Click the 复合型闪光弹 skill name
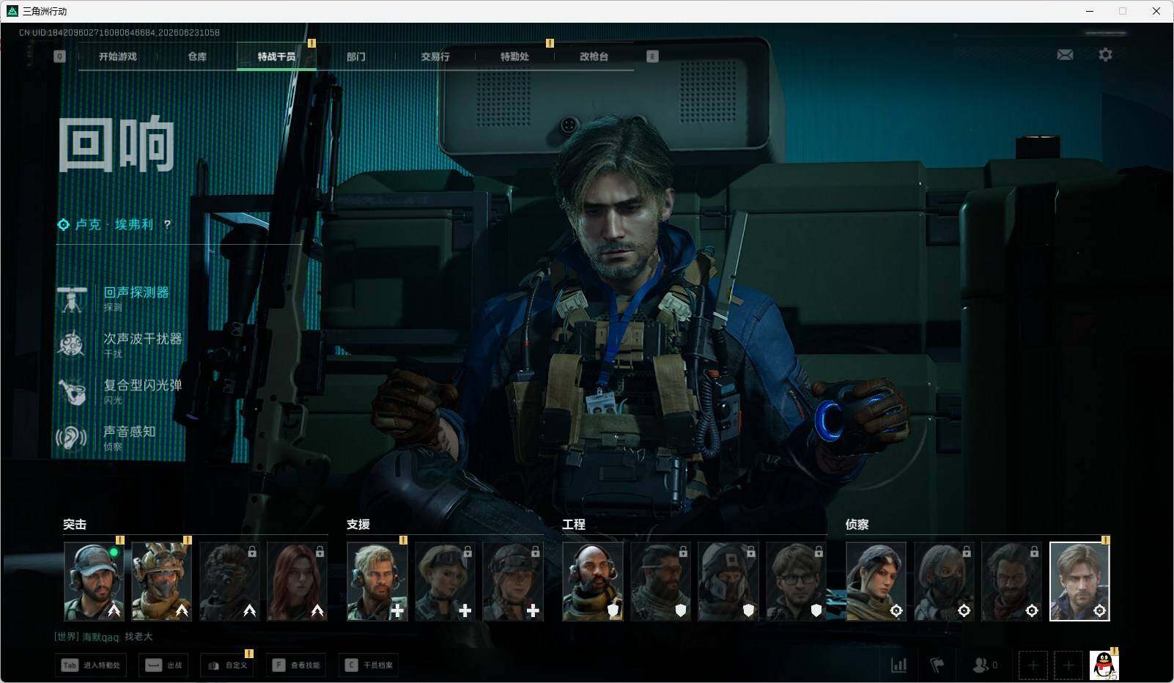 point(143,385)
